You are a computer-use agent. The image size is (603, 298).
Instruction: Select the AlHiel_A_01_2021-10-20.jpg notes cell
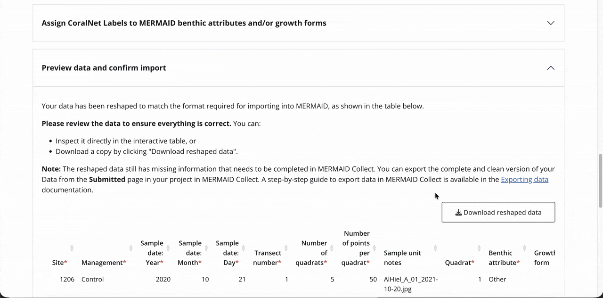[x=411, y=284]
